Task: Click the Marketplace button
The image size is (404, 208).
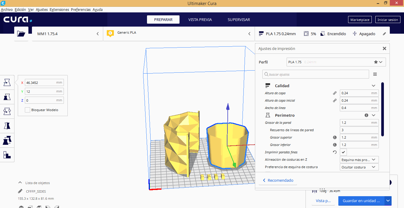Action: coord(360,20)
